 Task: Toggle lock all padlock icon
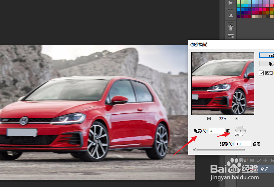click(272, 160)
